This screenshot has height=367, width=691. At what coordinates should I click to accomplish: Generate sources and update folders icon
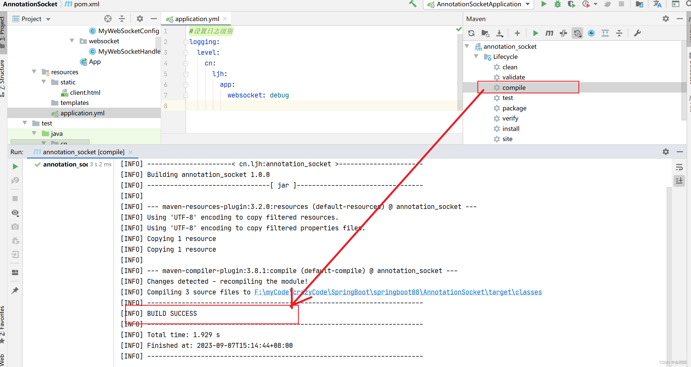pyautogui.click(x=485, y=33)
